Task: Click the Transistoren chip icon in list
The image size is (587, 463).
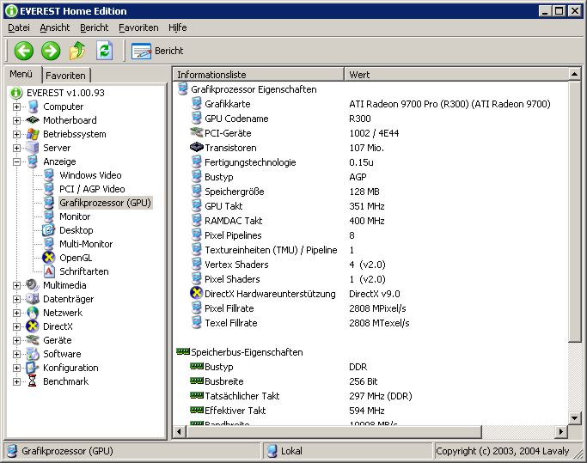Action: (x=197, y=147)
